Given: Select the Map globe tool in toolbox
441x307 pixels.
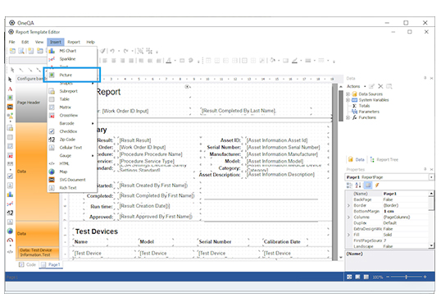Looking at the screenshot, I should (x=10, y=231).
